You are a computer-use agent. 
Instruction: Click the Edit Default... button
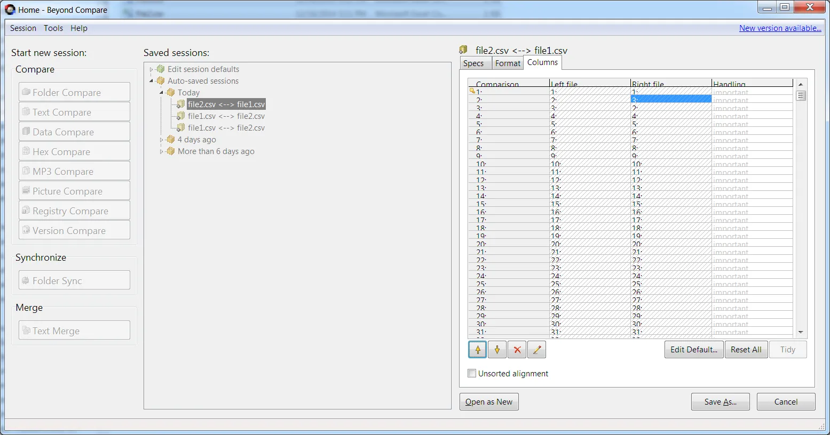[x=694, y=350]
